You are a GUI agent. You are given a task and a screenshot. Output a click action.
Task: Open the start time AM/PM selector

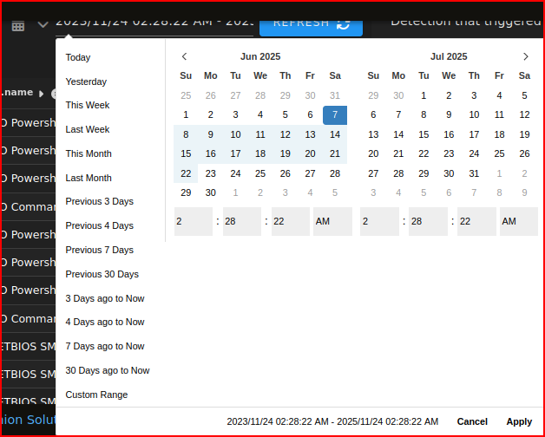tap(332, 222)
